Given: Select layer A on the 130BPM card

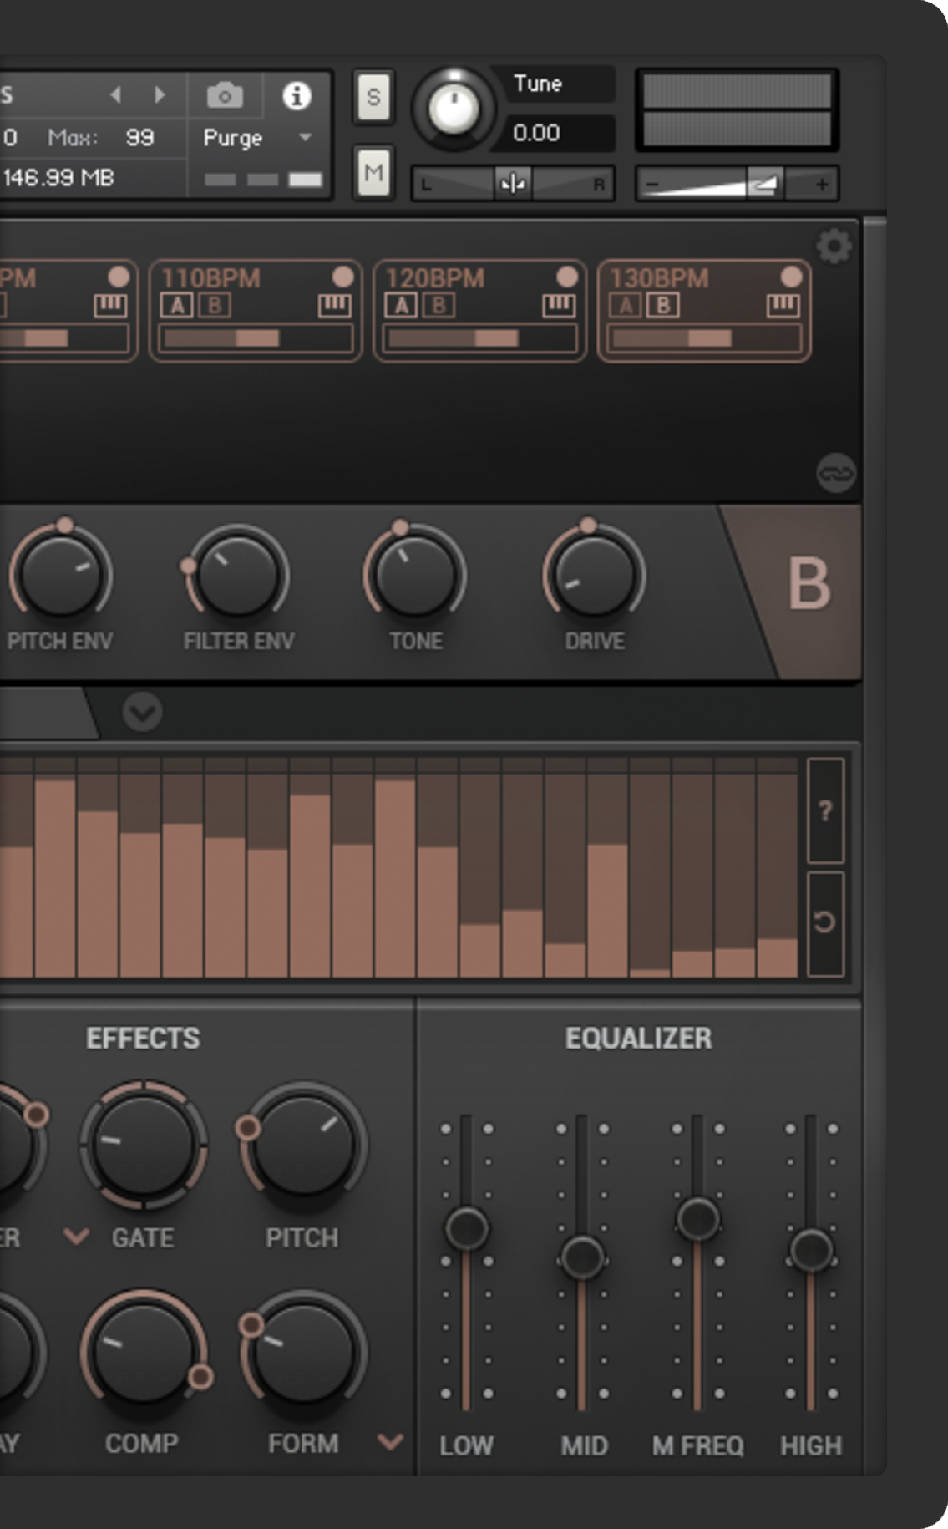Looking at the screenshot, I should [x=625, y=307].
